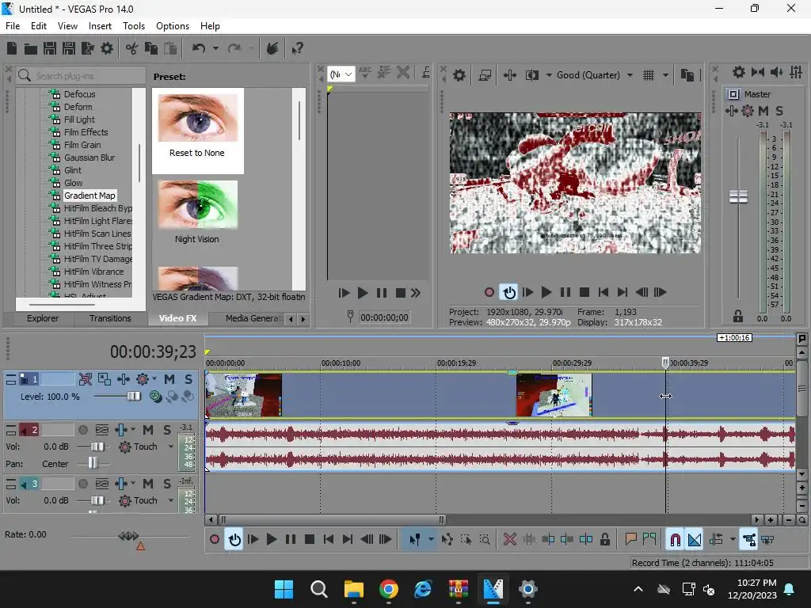Click the Delete X icon in edit toolbar
Screen dimensions: 811x608
pyautogui.click(x=510, y=540)
